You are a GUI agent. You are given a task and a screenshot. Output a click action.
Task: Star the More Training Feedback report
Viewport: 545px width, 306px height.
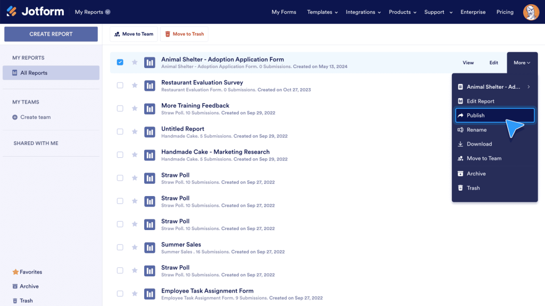pyautogui.click(x=135, y=108)
